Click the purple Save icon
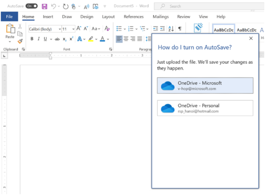This screenshot has height=195, width=265. [44, 6]
